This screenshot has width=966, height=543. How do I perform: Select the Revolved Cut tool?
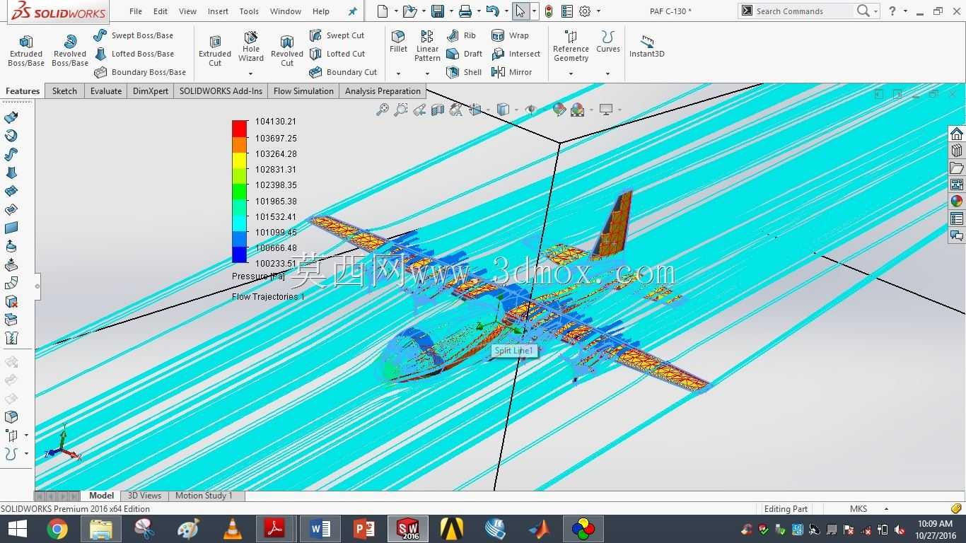[x=287, y=51]
